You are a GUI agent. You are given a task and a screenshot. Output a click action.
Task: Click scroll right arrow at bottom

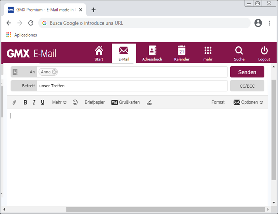(268, 209)
